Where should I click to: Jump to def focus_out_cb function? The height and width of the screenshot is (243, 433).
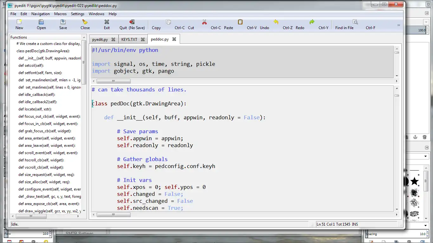click(49, 116)
